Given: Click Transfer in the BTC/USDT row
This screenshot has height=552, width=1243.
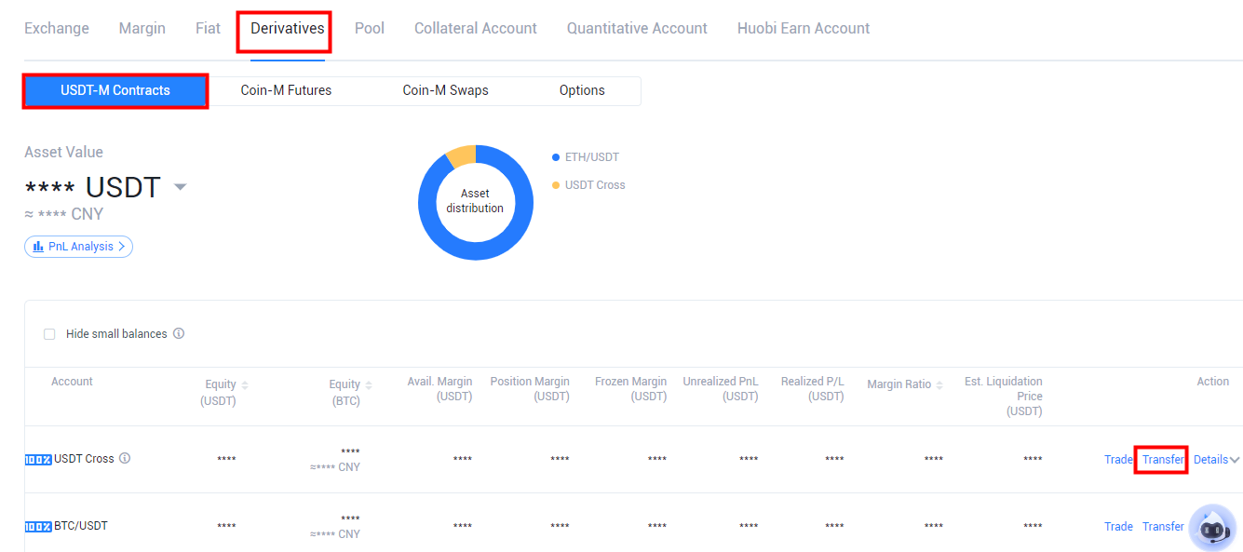Looking at the screenshot, I should pos(1163,527).
